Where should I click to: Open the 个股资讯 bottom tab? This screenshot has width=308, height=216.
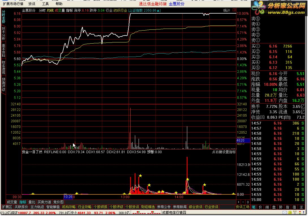pyautogui.click(x=132, y=207)
